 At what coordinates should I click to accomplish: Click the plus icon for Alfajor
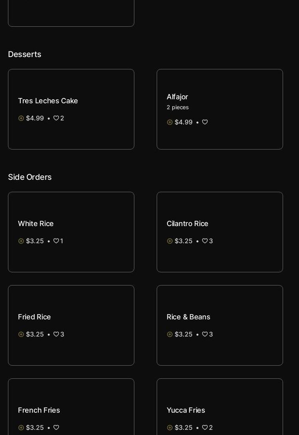(x=170, y=122)
